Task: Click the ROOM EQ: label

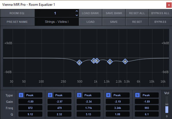Action: coord(17,13)
